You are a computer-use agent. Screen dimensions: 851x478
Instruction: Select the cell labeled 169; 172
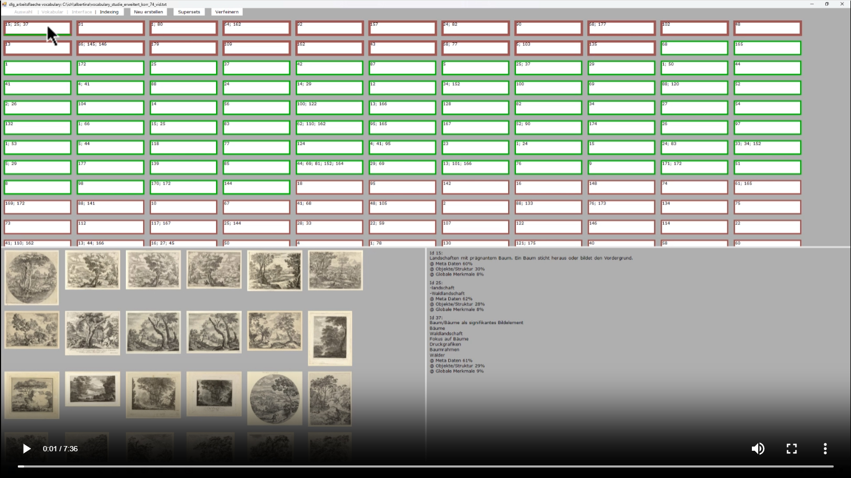(37, 208)
